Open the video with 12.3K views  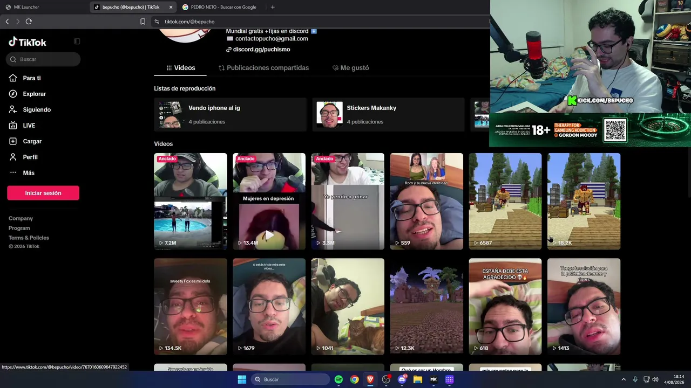pos(426,307)
